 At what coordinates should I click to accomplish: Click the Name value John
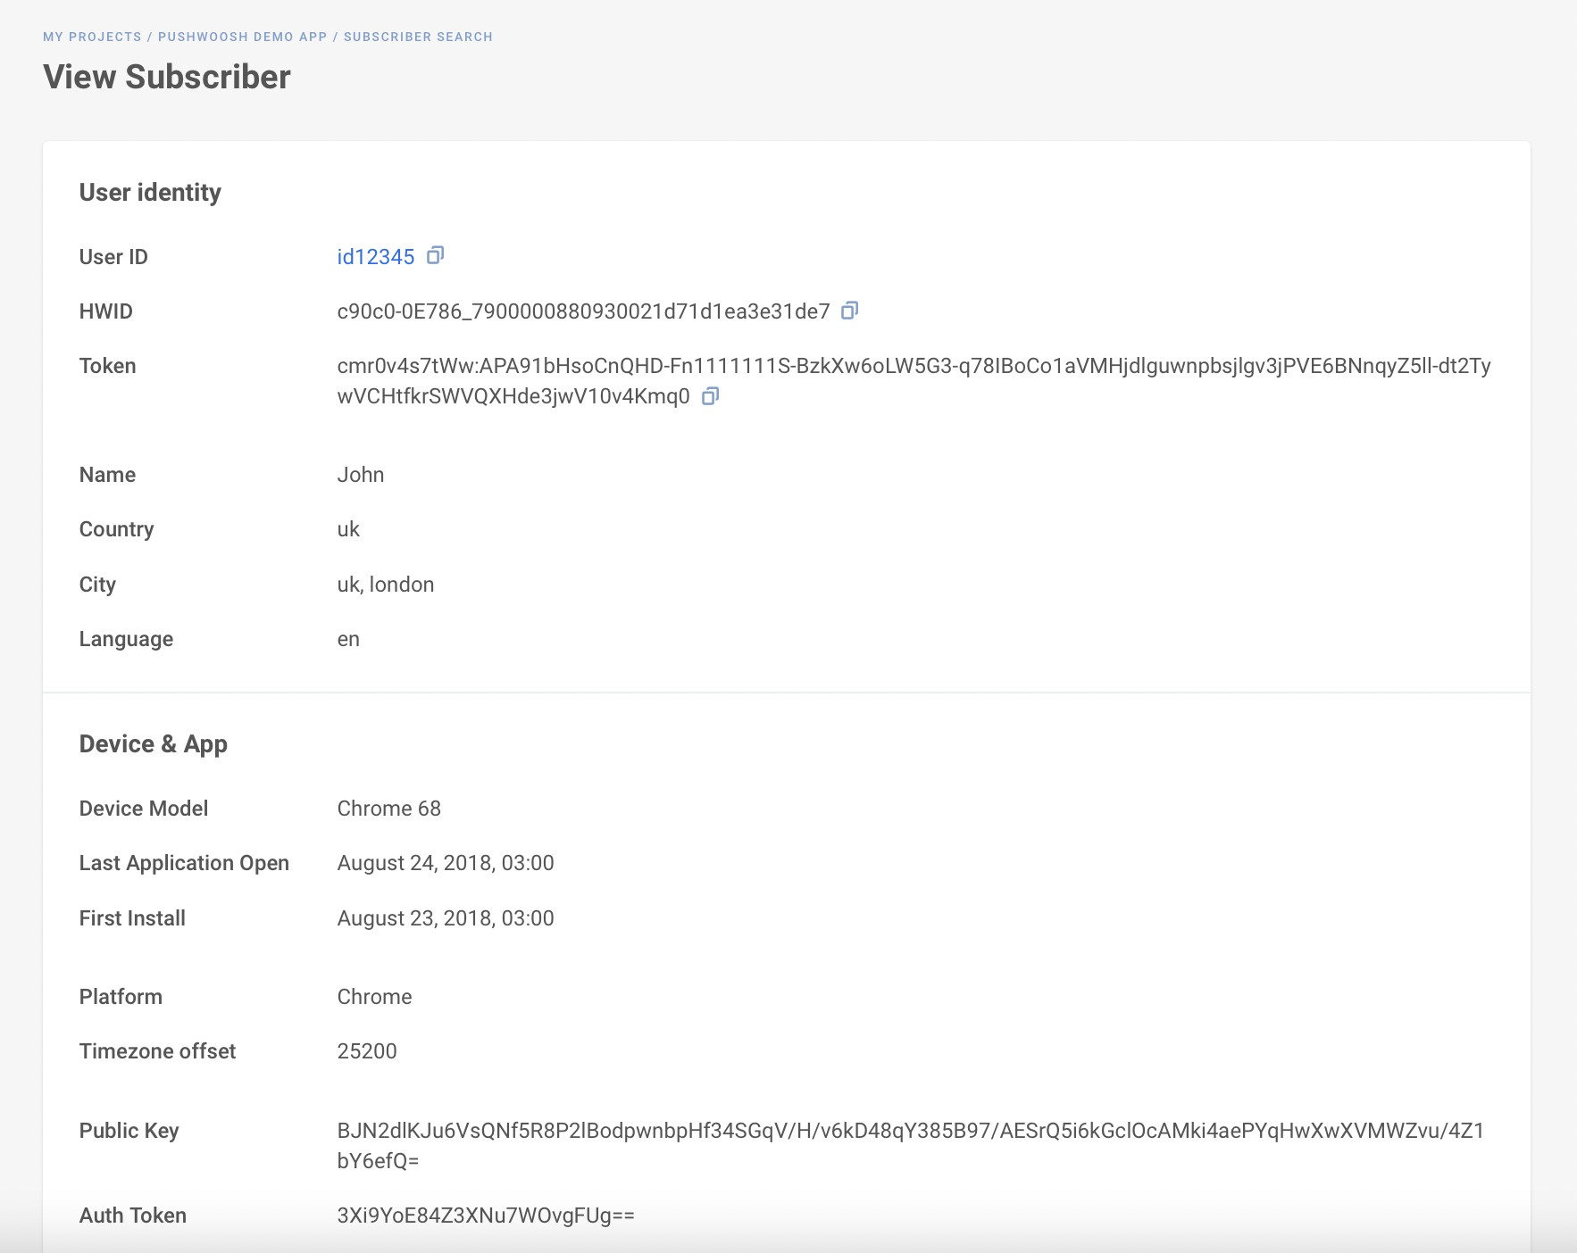coord(361,475)
